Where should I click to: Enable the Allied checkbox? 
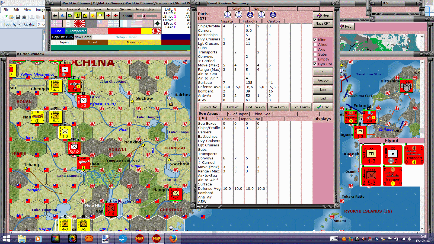point(315,44)
